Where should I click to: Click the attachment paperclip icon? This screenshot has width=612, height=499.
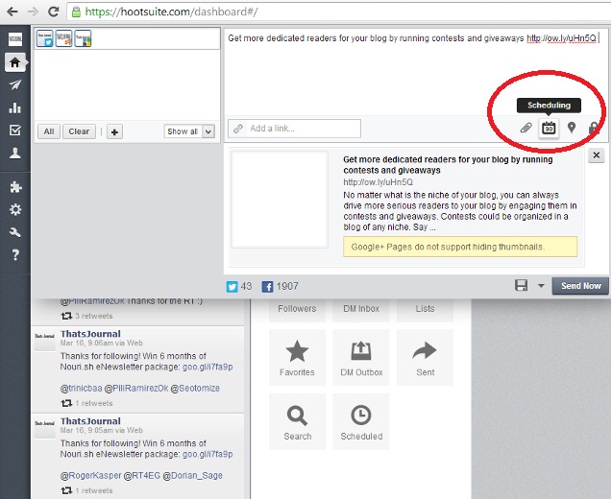coord(526,128)
